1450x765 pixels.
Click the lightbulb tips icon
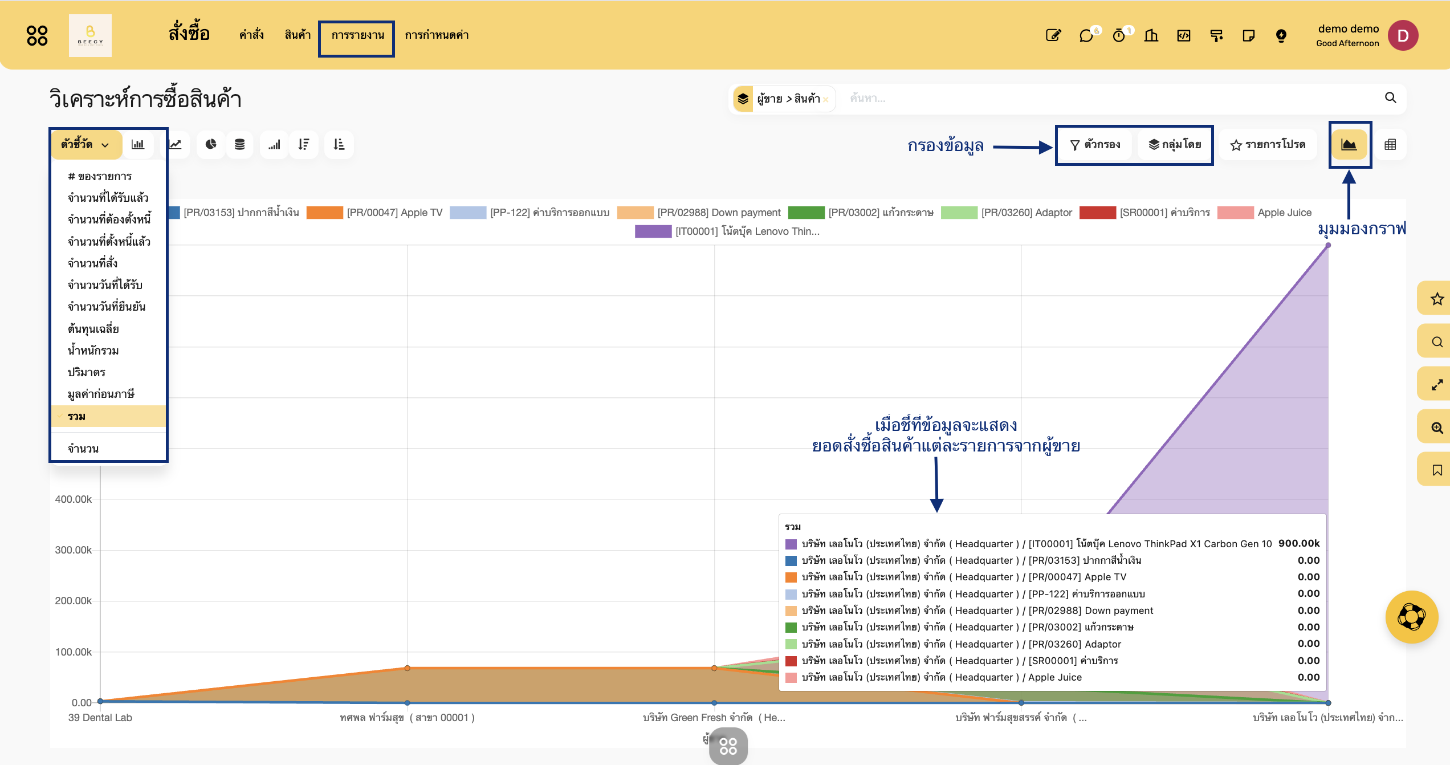click(x=1281, y=35)
